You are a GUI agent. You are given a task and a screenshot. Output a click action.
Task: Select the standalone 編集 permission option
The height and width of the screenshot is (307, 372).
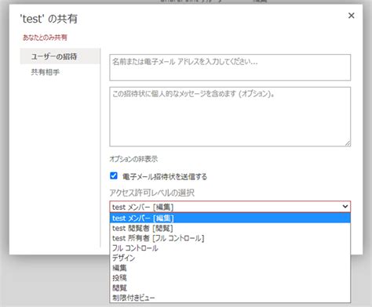point(230,268)
